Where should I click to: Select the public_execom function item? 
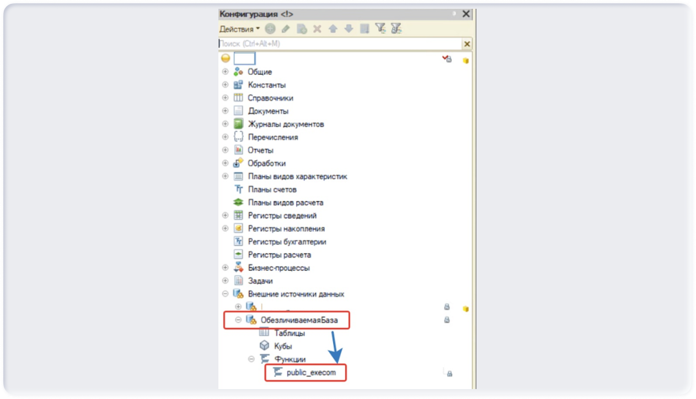[311, 373]
